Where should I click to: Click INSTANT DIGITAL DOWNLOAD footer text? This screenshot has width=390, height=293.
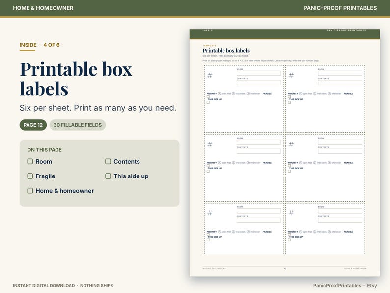click(44, 286)
